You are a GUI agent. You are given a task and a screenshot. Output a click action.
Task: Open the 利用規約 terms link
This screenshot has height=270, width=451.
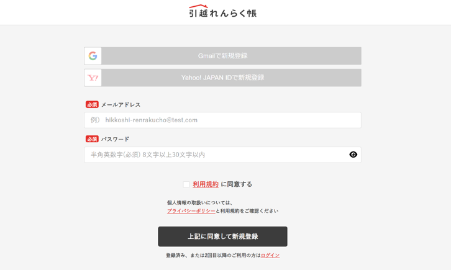pyautogui.click(x=206, y=184)
